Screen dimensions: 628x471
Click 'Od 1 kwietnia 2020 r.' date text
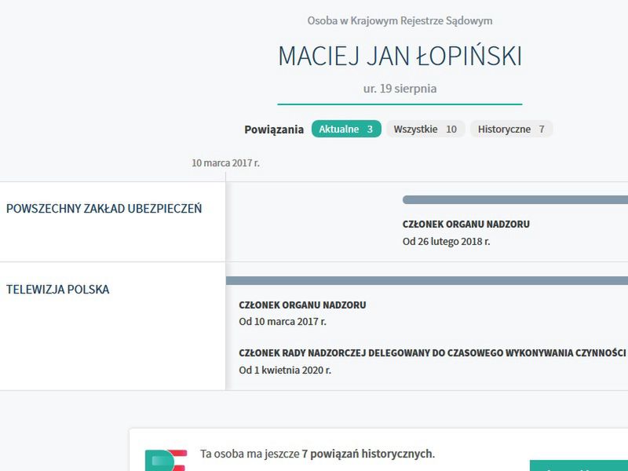tap(285, 370)
